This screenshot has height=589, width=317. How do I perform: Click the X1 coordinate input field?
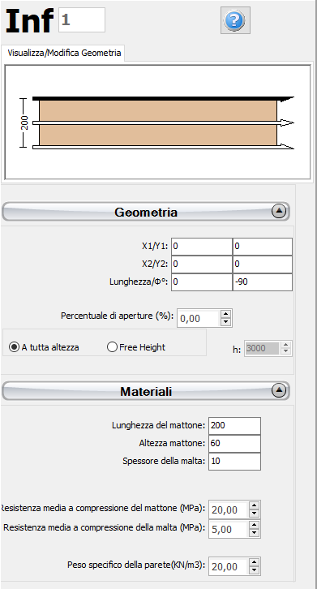click(202, 247)
